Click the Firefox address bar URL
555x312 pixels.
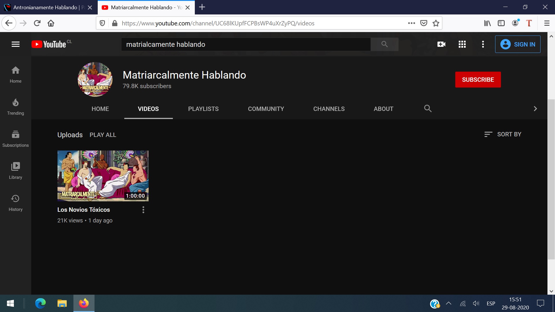tap(218, 23)
